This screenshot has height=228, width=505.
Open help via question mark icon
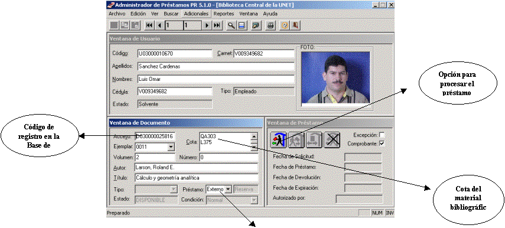coord(284,25)
